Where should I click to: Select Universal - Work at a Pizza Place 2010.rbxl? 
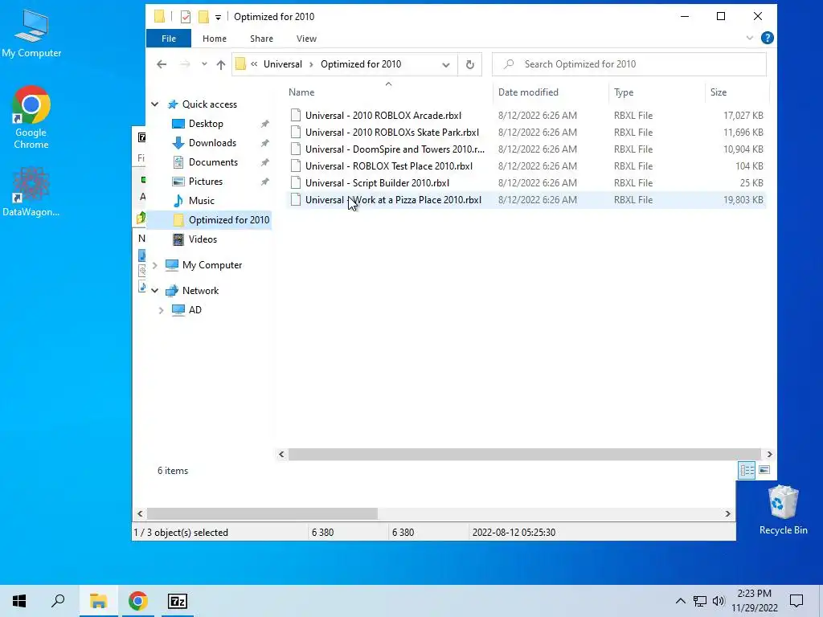click(393, 200)
